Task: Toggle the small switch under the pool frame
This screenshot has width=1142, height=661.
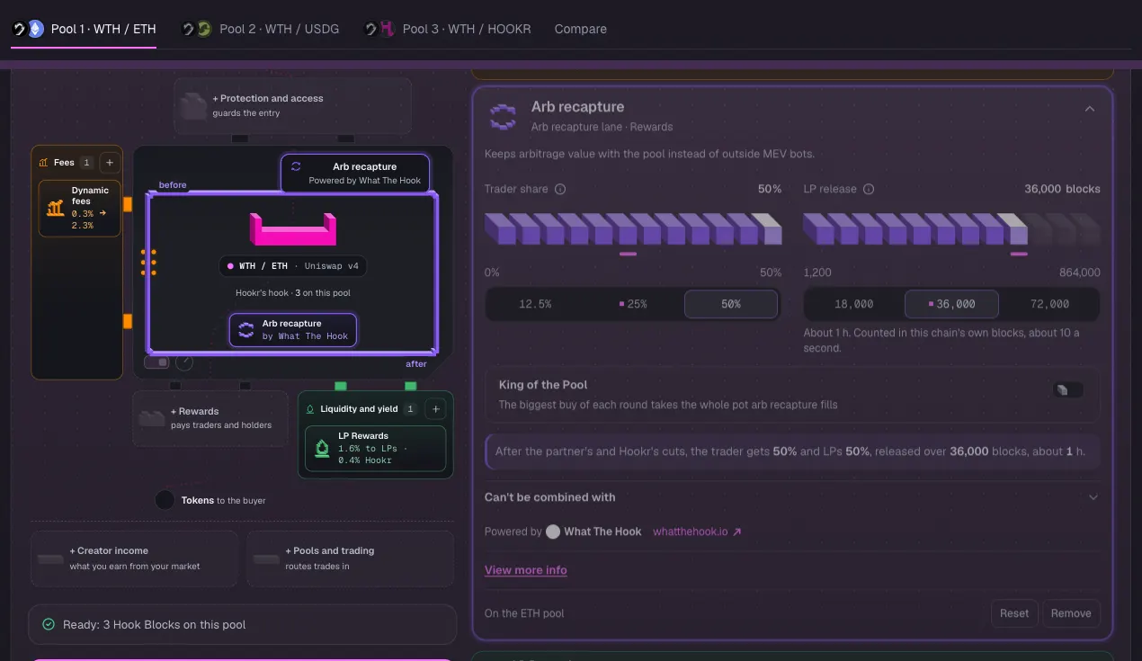Action: tap(156, 362)
